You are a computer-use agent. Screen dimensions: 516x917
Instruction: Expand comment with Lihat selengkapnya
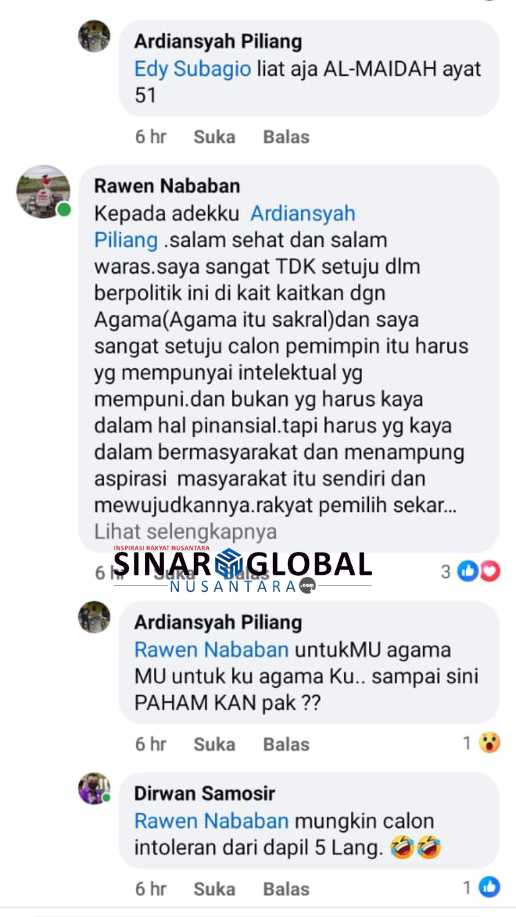pos(185,532)
